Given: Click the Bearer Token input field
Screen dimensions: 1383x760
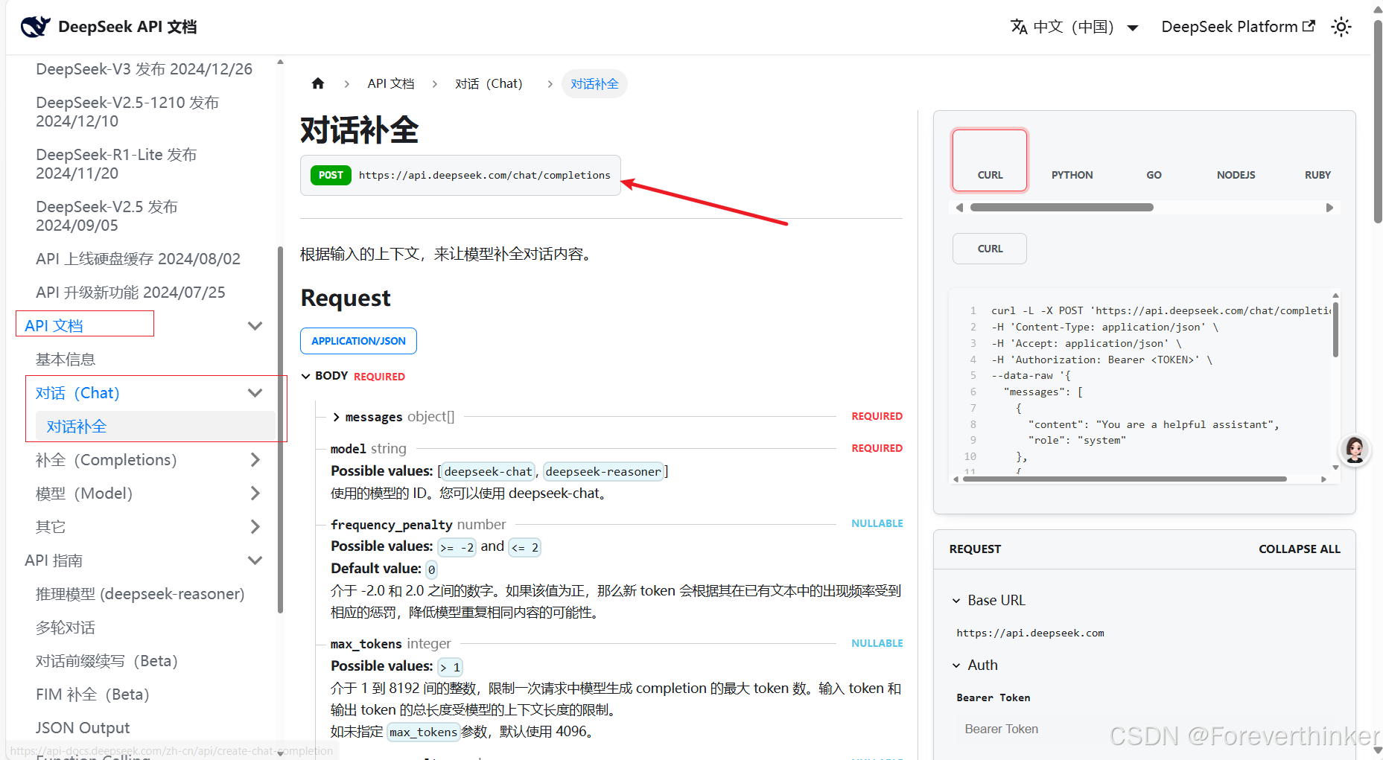Looking at the screenshot, I should [x=1144, y=729].
